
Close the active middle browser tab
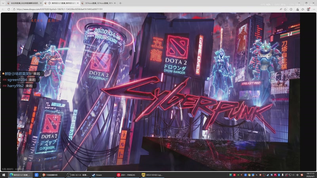(78, 3)
